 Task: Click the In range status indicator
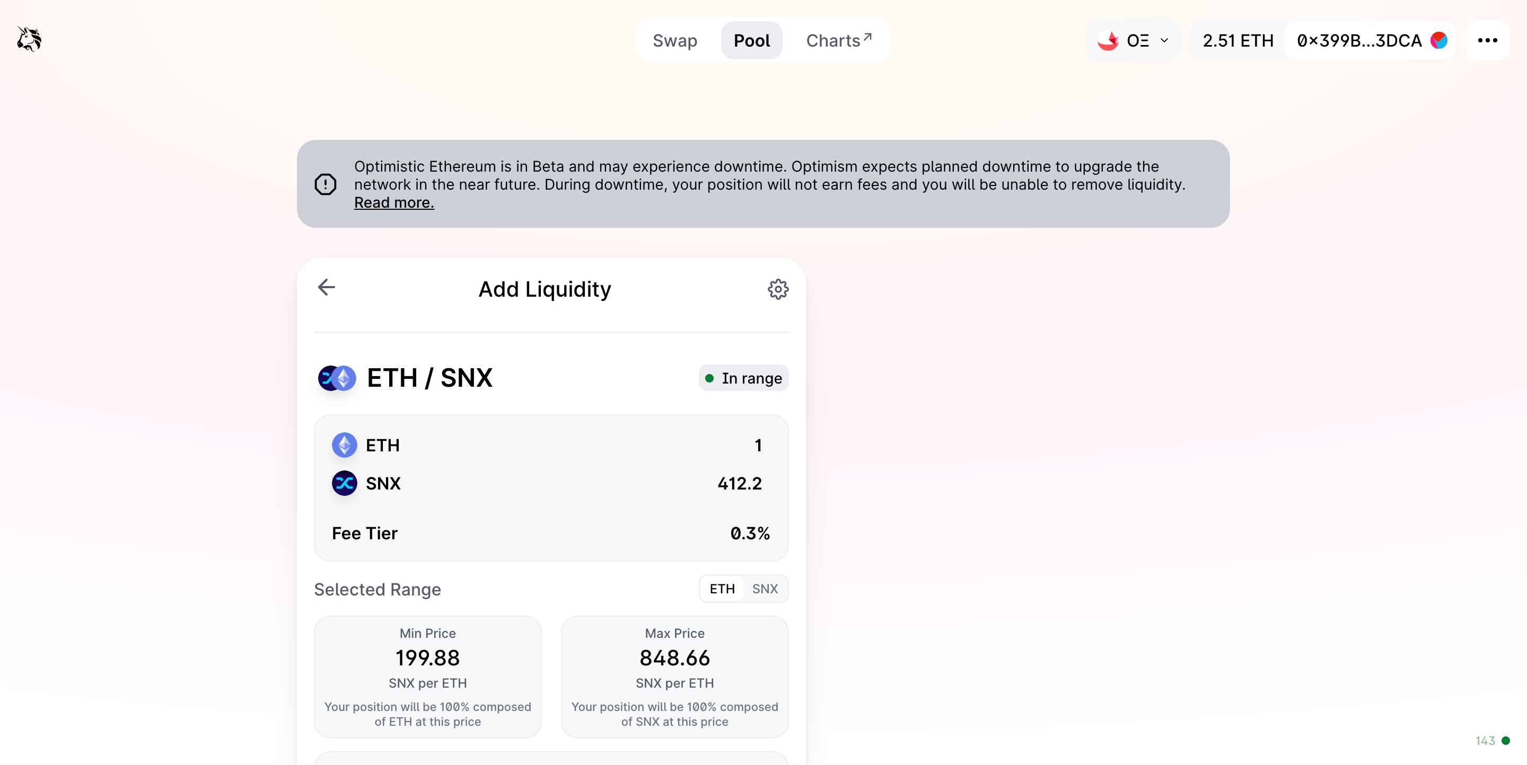tap(743, 378)
